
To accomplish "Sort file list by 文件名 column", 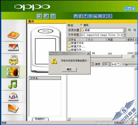I will tap(77, 40).
